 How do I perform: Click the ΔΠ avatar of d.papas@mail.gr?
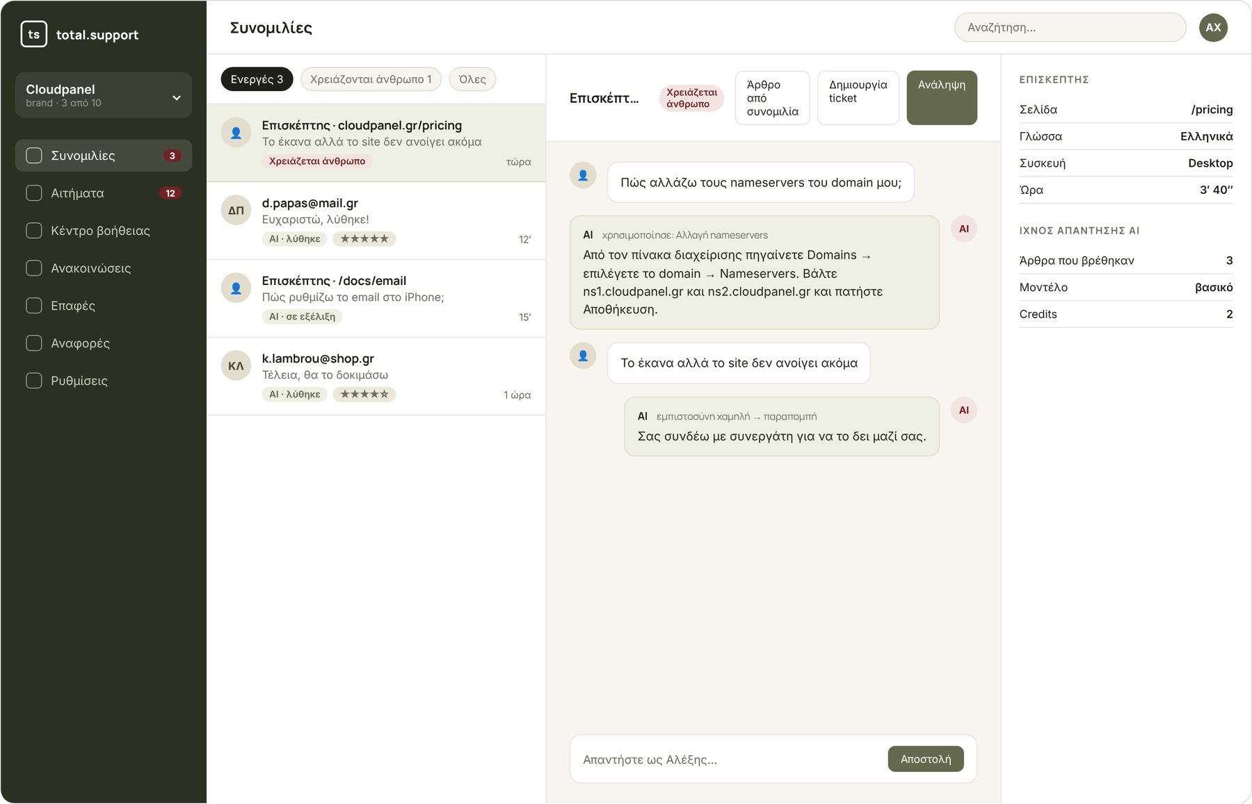236,210
